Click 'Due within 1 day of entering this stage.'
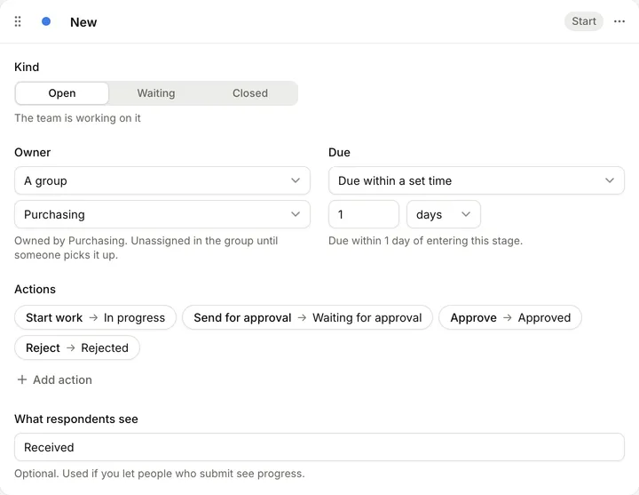This screenshot has width=639, height=495. coord(425,241)
